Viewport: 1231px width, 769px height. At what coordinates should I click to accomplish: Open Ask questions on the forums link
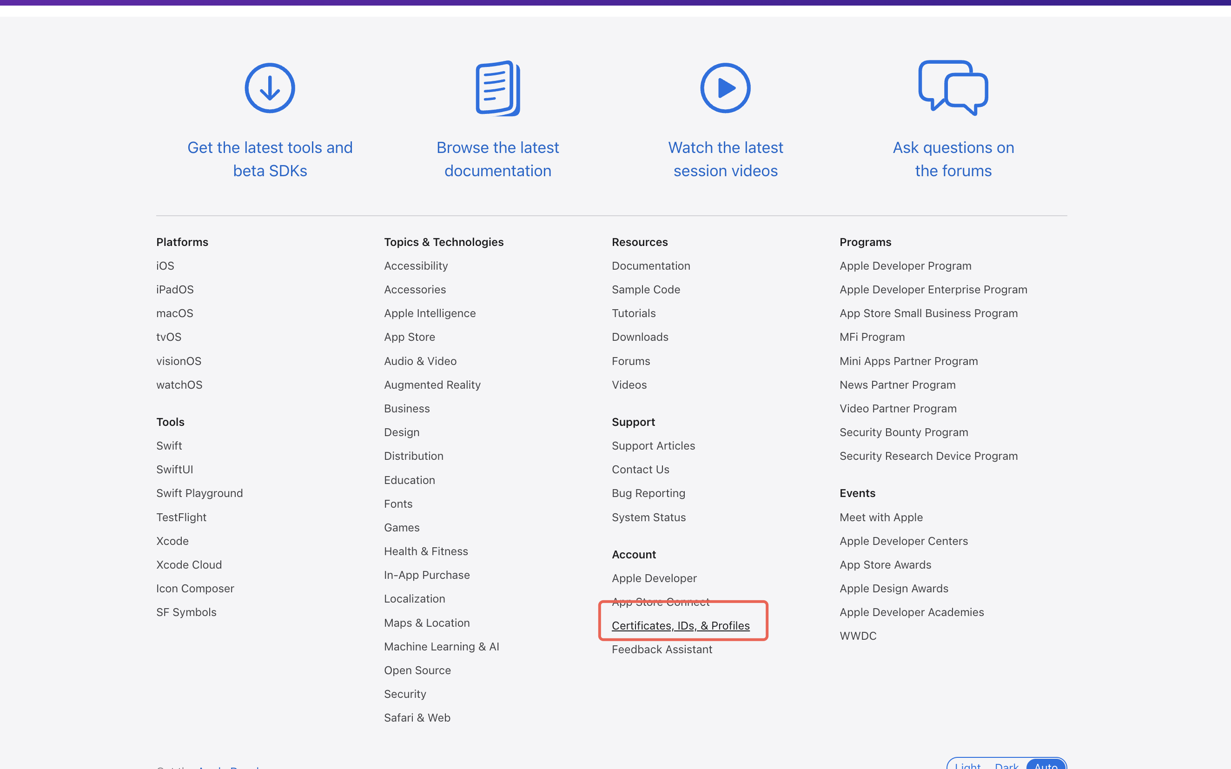click(x=953, y=159)
